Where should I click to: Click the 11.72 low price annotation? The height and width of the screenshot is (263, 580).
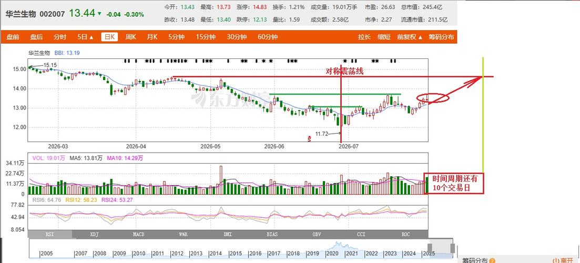pyautogui.click(x=322, y=134)
